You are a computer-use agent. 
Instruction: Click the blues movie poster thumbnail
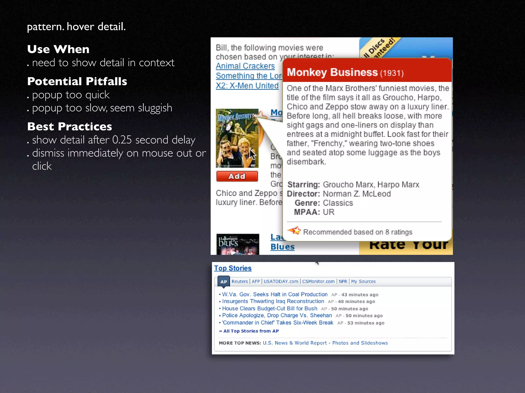pos(238,244)
